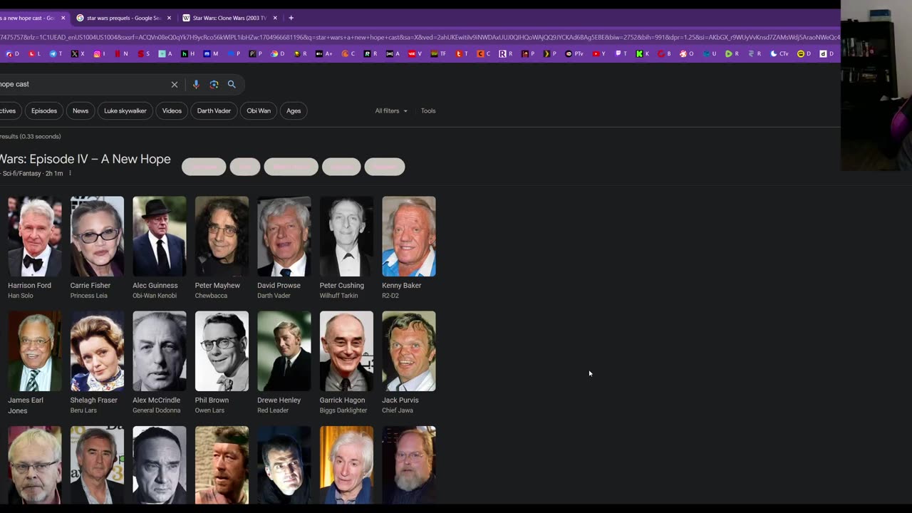The height and width of the screenshot is (513, 912).
Task: Open the O bookmark
Action: 686,53
